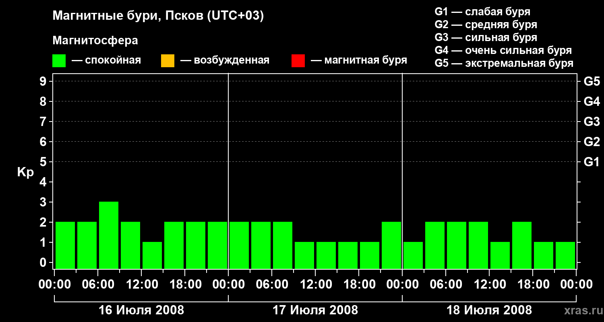Click the '17 Июля 2008' date label

315,310
